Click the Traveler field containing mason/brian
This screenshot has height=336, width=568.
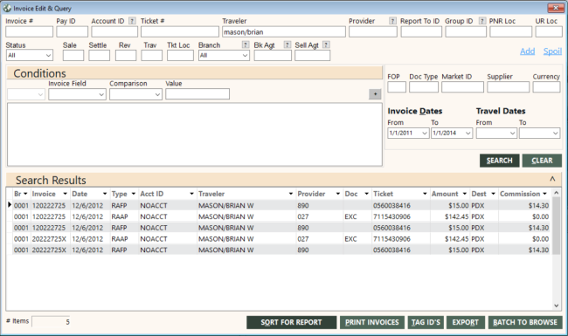[284, 31]
